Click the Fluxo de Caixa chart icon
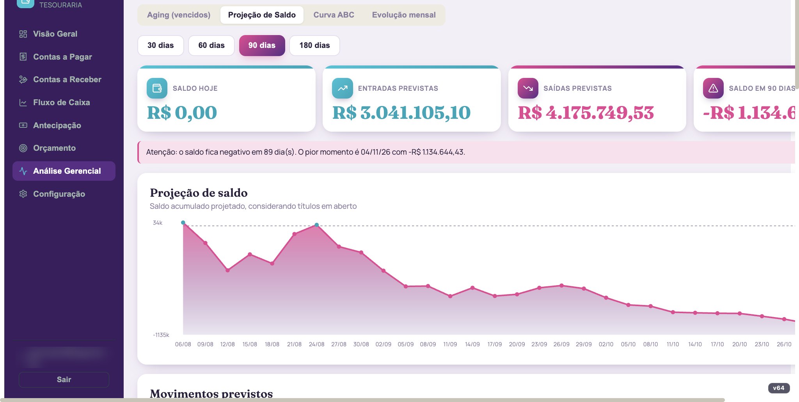Screen dimensions: 799x402 click(x=23, y=102)
